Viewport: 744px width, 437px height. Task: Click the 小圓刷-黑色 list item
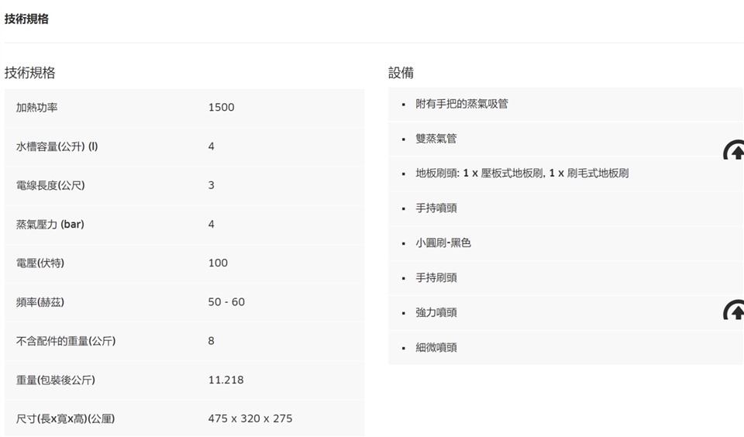coord(443,243)
